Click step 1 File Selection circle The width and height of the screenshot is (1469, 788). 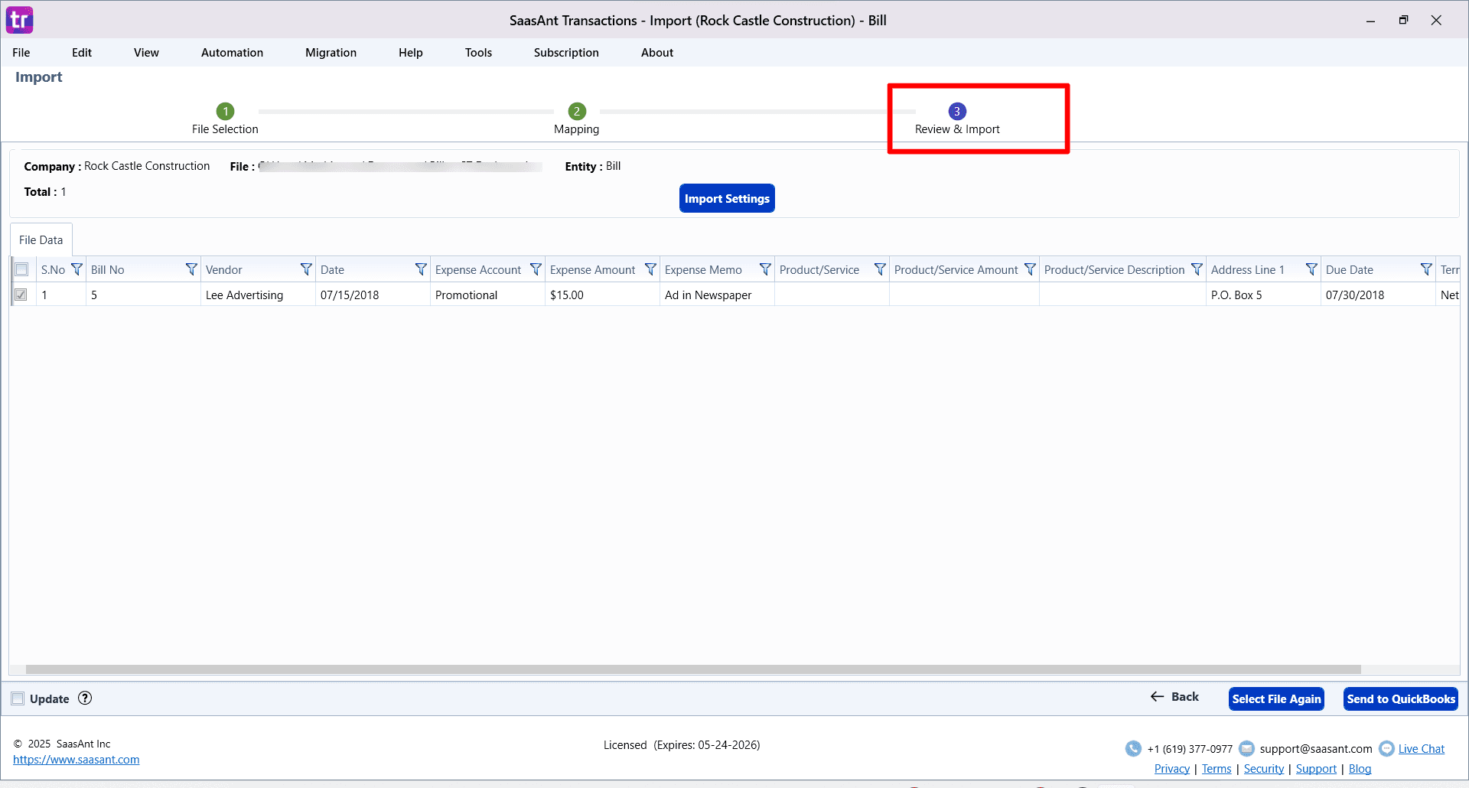click(225, 111)
